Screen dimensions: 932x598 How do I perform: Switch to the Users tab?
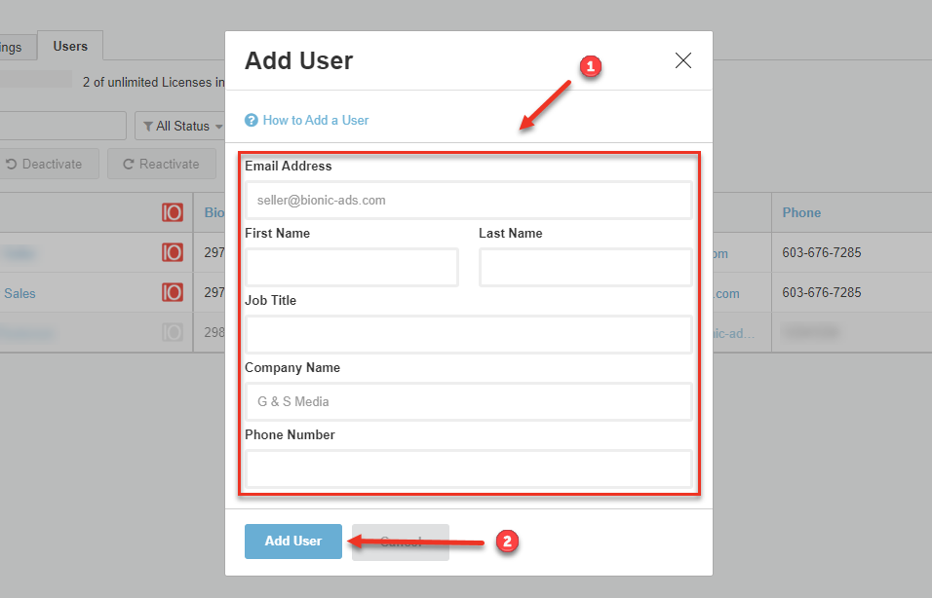[x=69, y=45]
